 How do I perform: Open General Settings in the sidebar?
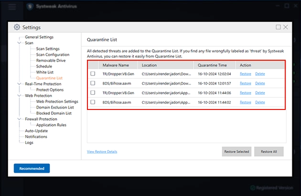coord(39,37)
